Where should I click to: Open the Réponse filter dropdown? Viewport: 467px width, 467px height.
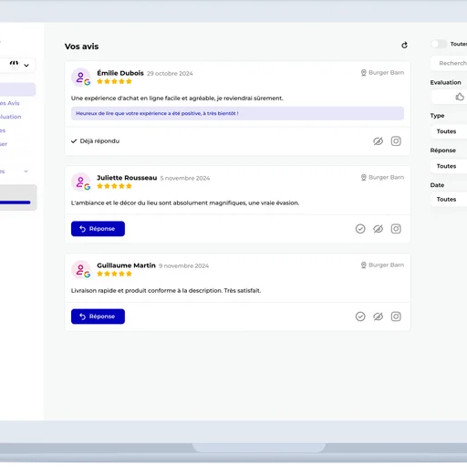450,166
